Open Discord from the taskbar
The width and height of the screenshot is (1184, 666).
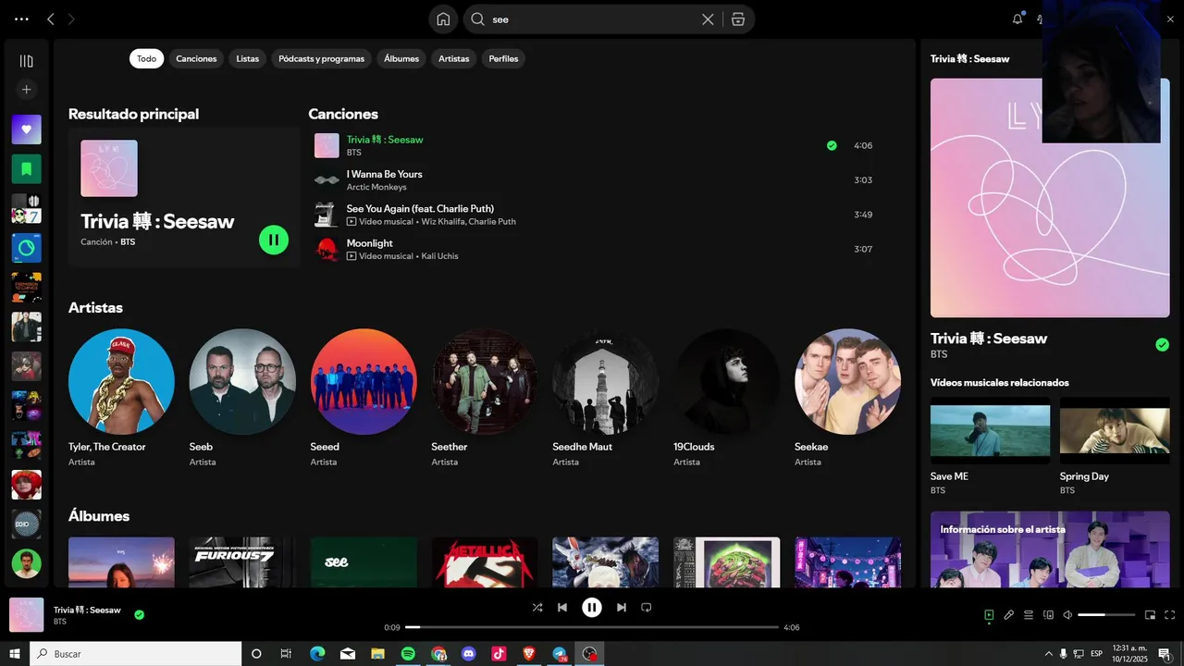pyautogui.click(x=468, y=654)
